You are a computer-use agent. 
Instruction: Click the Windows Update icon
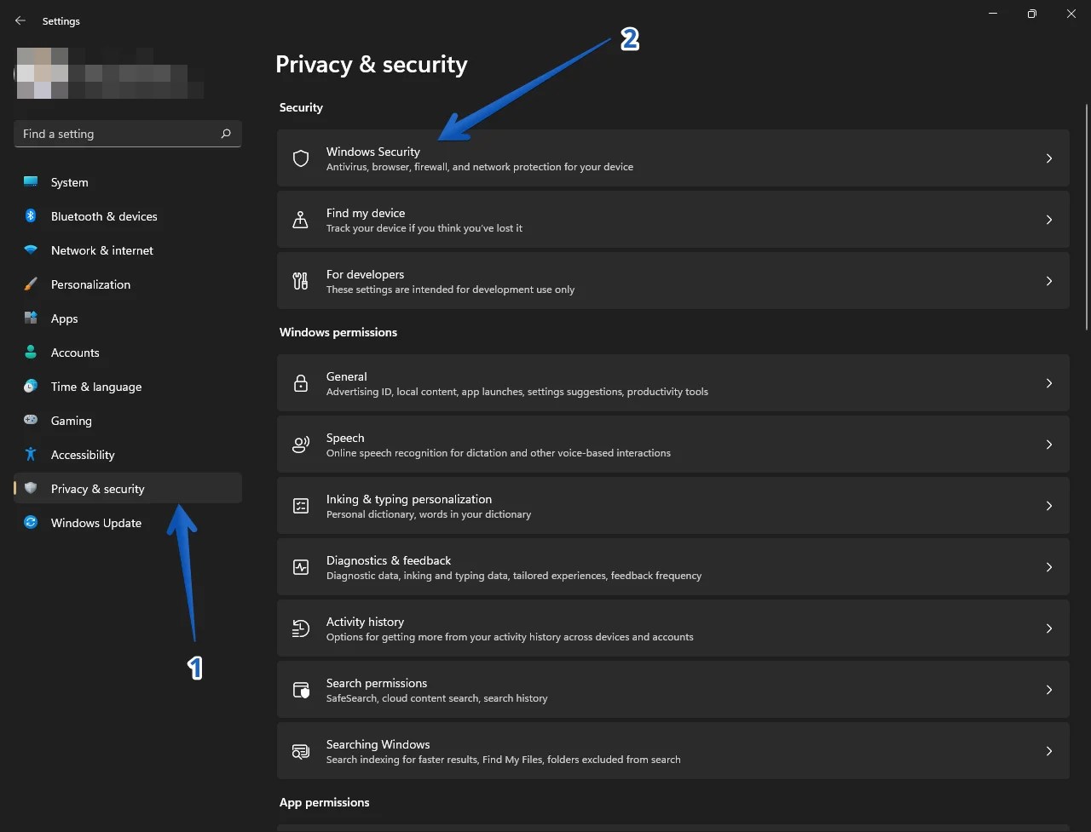click(31, 523)
